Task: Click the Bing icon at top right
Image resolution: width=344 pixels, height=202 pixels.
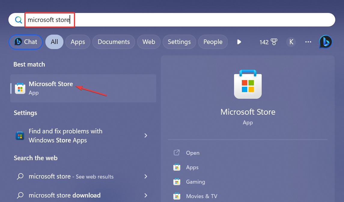Action: (x=326, y=42)
